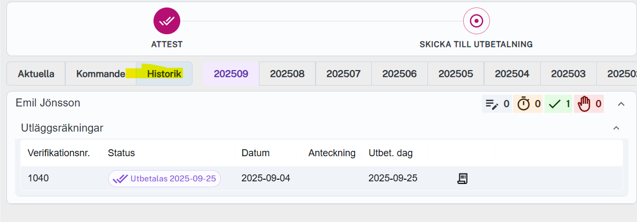Screen dimensions: 637x222
Task: Click the Utbetalas 2025-09-25 status badge
Action: 165,179
